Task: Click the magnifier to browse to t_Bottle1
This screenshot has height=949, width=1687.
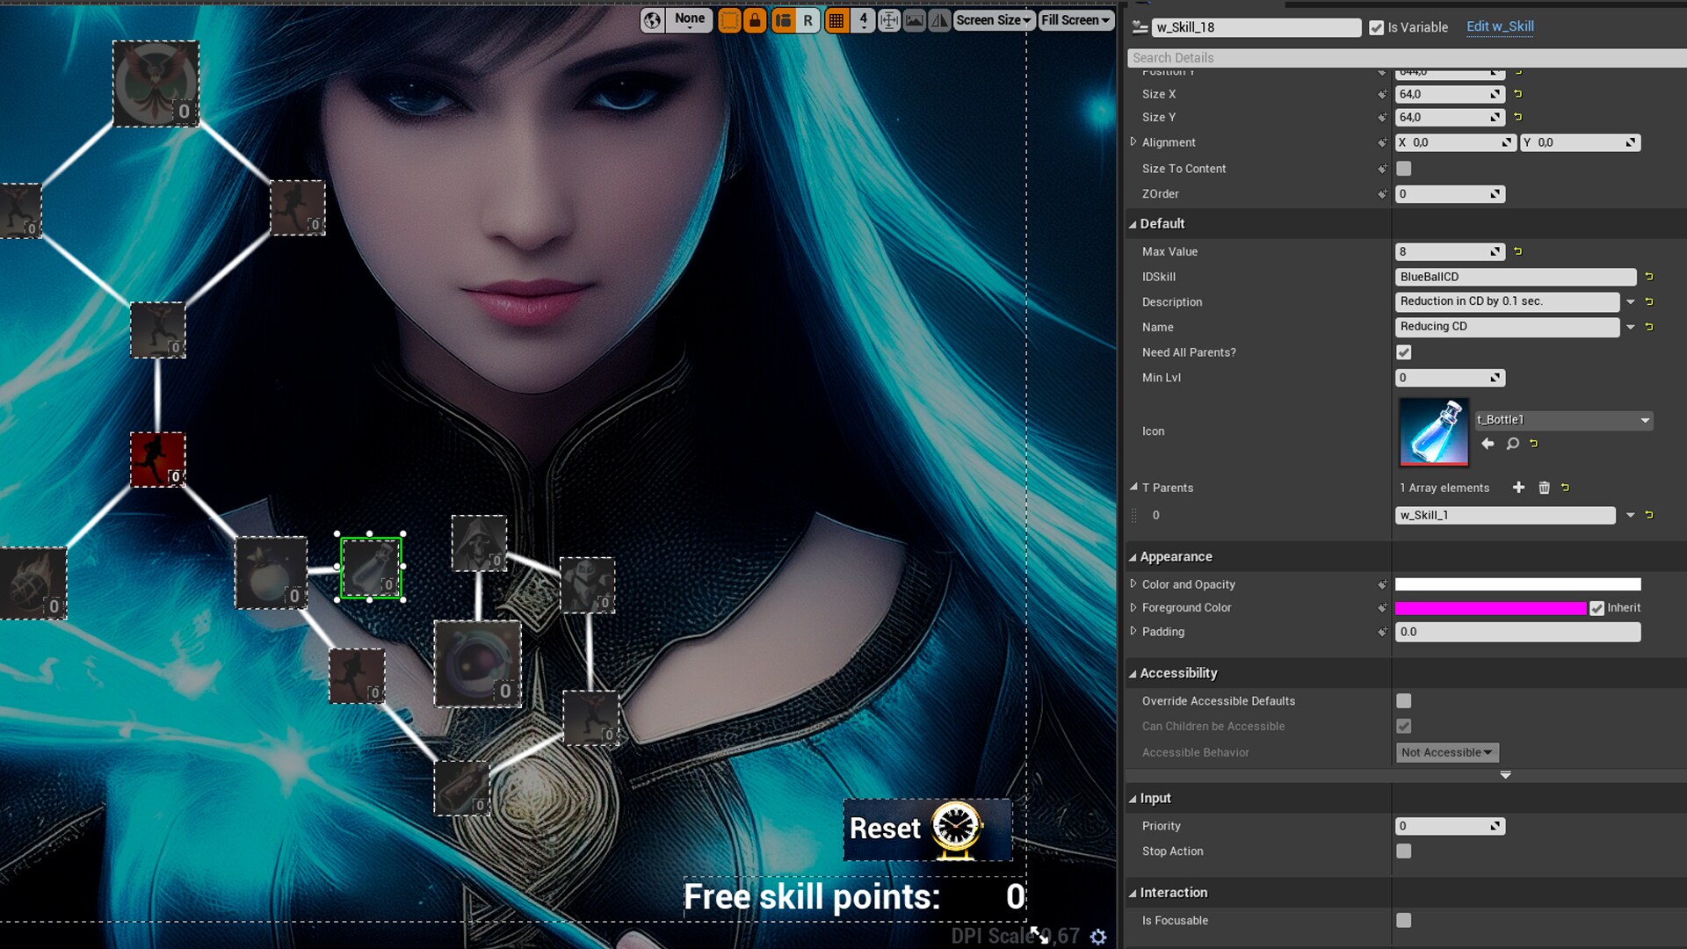Action: (1513, 444)
